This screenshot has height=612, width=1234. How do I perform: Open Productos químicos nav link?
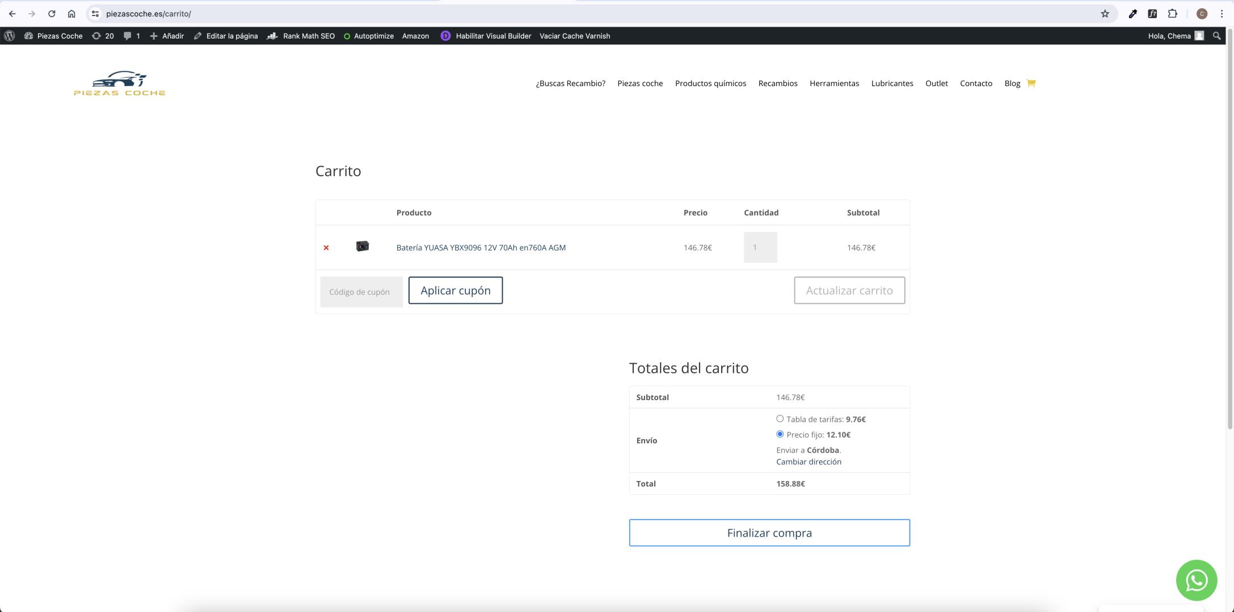point(710,83)
